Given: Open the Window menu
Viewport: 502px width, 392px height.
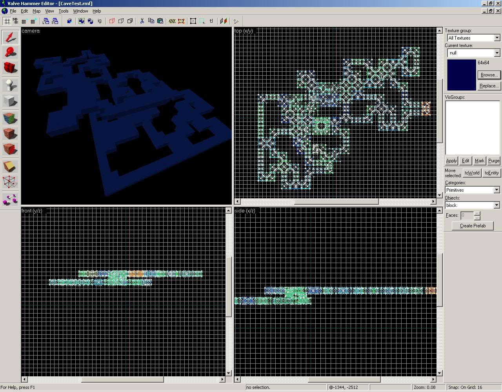Looking at the screenshot, I should (80, 11).
